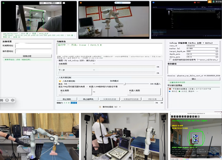
Task: Tick the white checkbox beside CSRT dropdown
Action: [64, 3]
